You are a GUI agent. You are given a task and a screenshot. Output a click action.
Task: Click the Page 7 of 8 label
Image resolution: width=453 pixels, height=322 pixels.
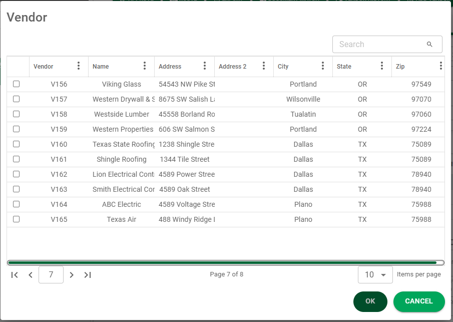(226, 274)
